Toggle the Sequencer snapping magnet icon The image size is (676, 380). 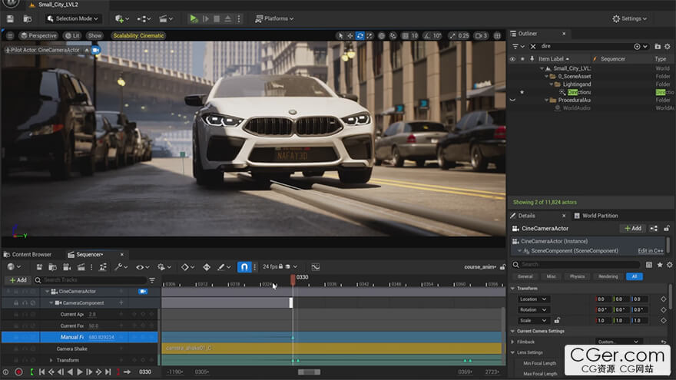245,267
